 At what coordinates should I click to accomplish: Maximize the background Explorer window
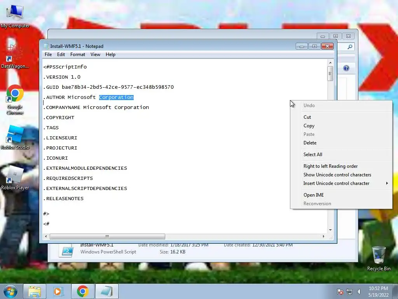[335, 36]
